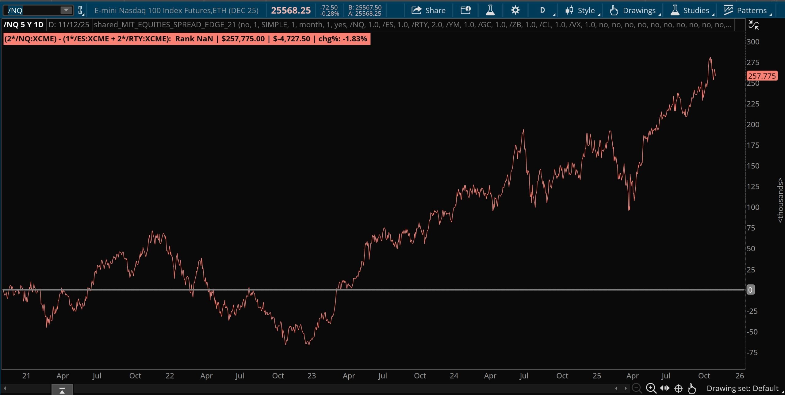The image size is (785, 395).
Task: Toggle the chart scale collapse icon
Action: pyautogui.click(x=753, y=25)
